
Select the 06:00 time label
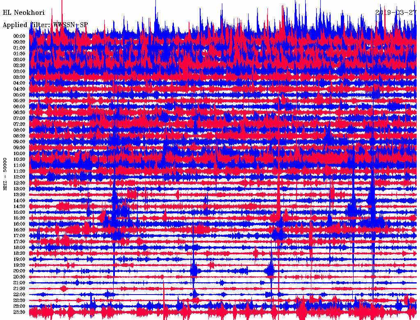point(19,107)
